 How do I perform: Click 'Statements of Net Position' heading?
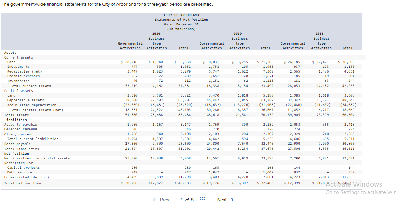181,20
